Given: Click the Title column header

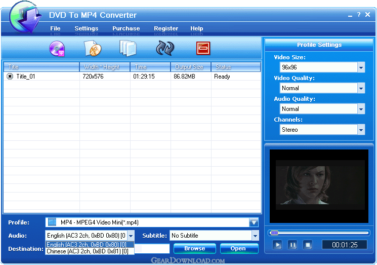Looking at the screenshot, I should pyautogui.click(x=41, y=67).
